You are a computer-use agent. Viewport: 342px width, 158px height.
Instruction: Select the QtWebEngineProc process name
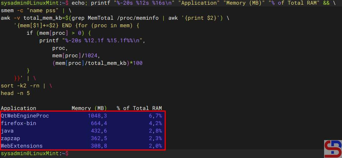pyautogui.click(x=25, y=116)
